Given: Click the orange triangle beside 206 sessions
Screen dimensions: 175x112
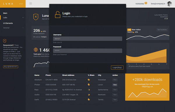Looking at the screenshot, I should coord(41,31).
